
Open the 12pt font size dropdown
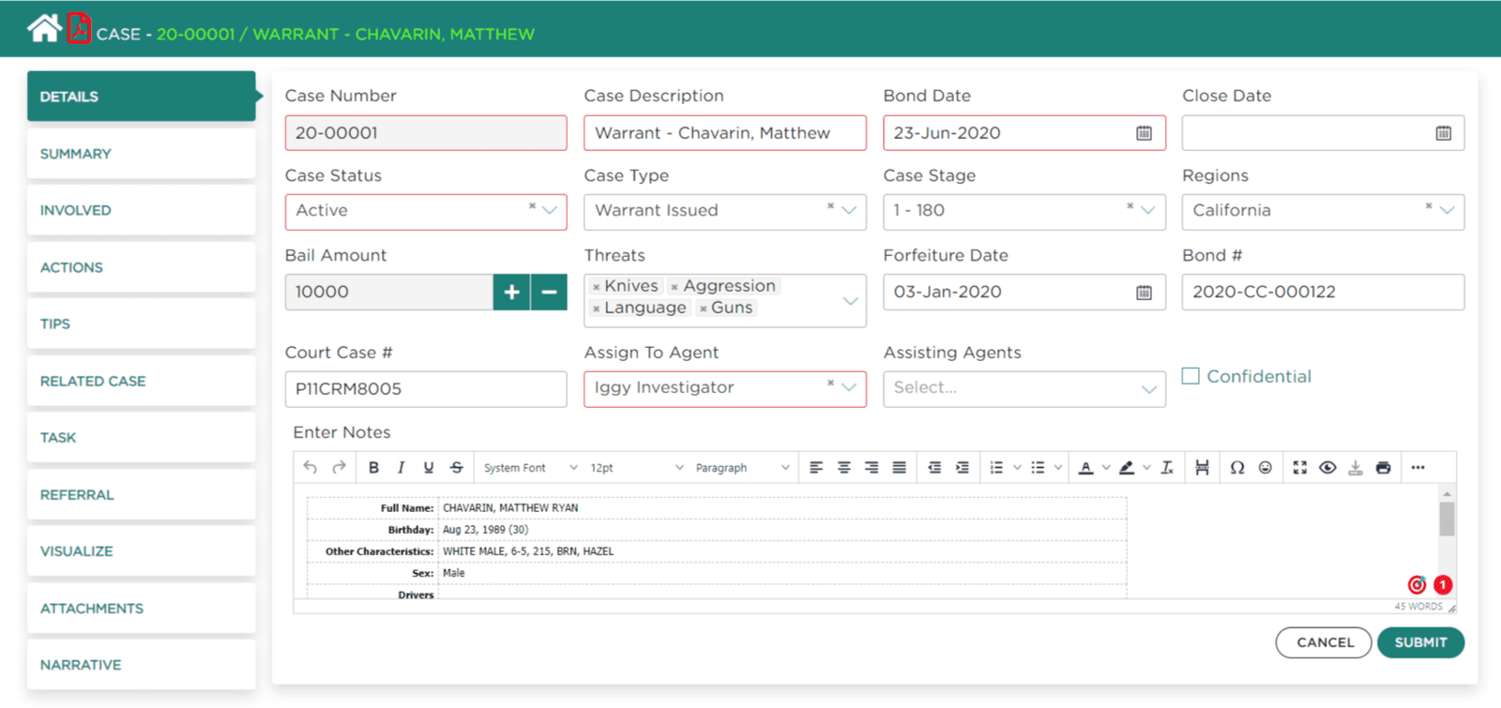(636, 467)
